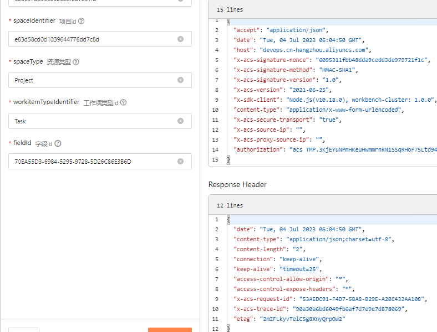Viewport: 437px width, 332px height.
Task: Click the etag line in response header
Action: click(288, 319)
